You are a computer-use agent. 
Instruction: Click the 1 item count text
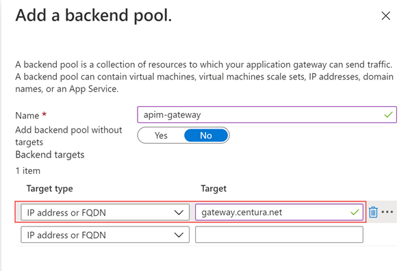tap(27, 171)
